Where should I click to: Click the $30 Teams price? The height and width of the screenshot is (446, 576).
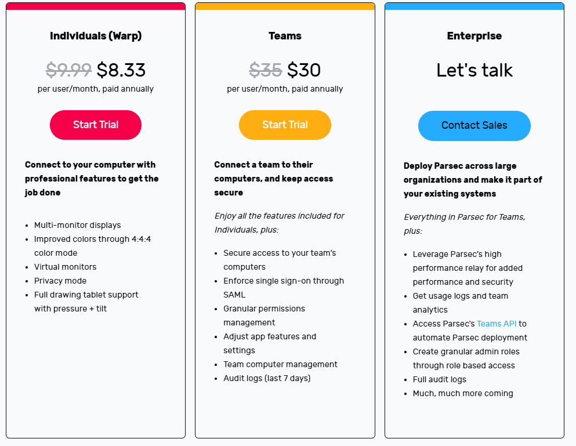[304, 70]
